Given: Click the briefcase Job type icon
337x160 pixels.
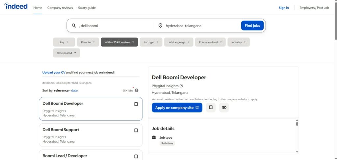Looking at the screenshot, I should click(154, 137).
